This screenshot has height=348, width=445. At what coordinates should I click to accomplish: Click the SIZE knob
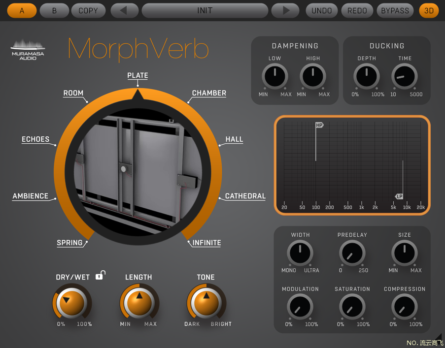405,253
